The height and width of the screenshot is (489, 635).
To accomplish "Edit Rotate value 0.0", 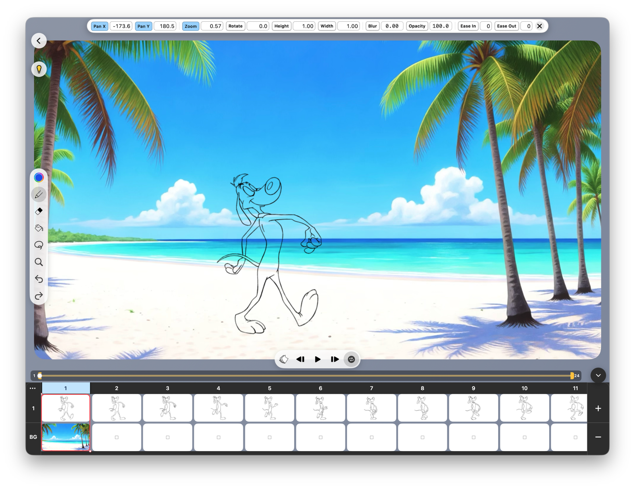I will [x=258, y=26].
